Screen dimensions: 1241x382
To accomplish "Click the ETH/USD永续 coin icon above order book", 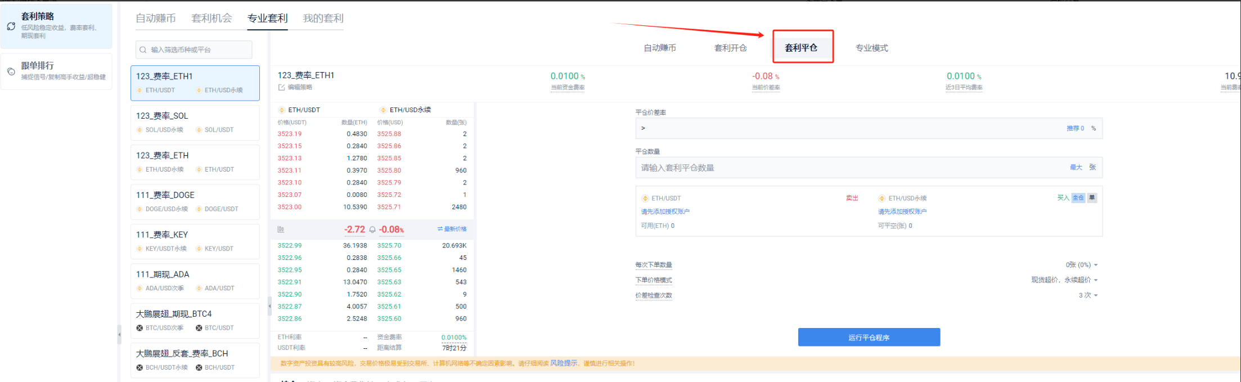I will (x=383, y=110).
